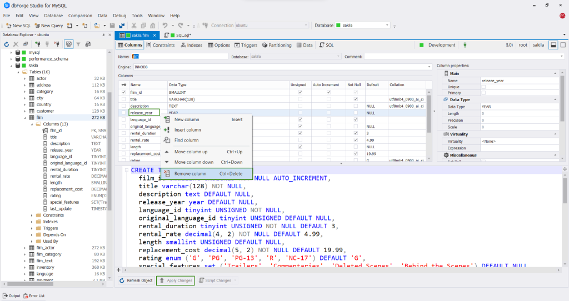Check the Primary property checkbox
This screenshot has height=301, width=569.
[483, 93]
